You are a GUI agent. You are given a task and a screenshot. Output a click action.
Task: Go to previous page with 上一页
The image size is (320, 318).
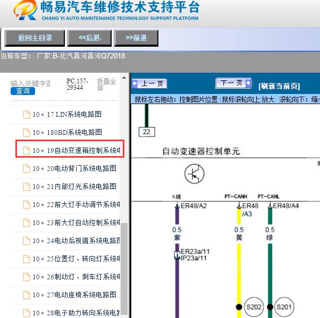click(149, 83)
